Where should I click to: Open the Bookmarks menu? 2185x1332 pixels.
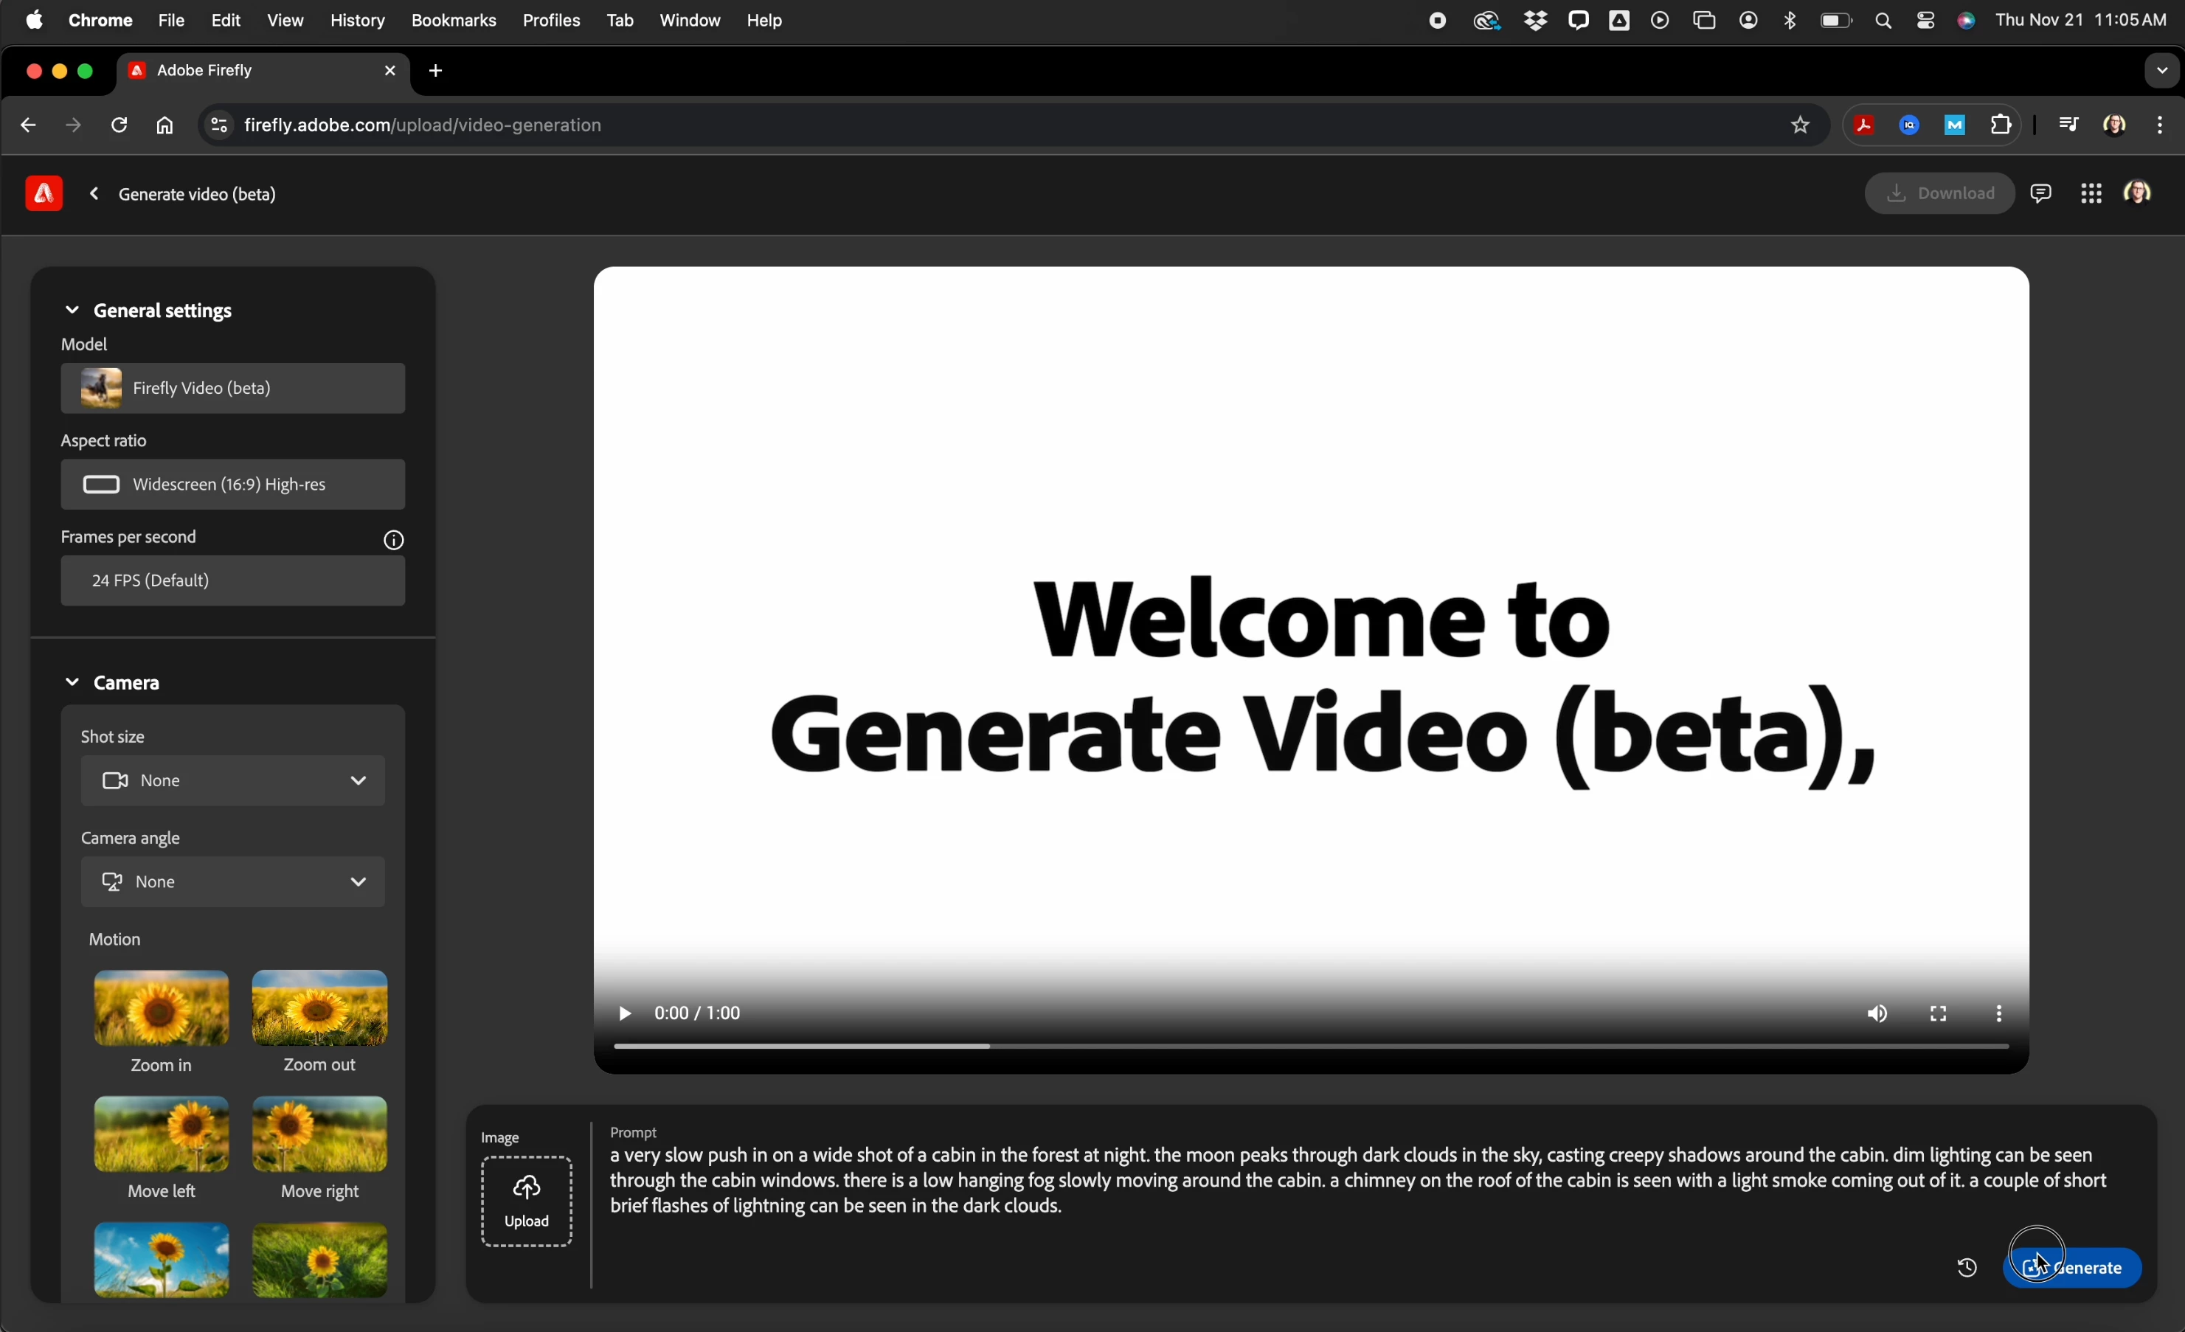[453, 21]
